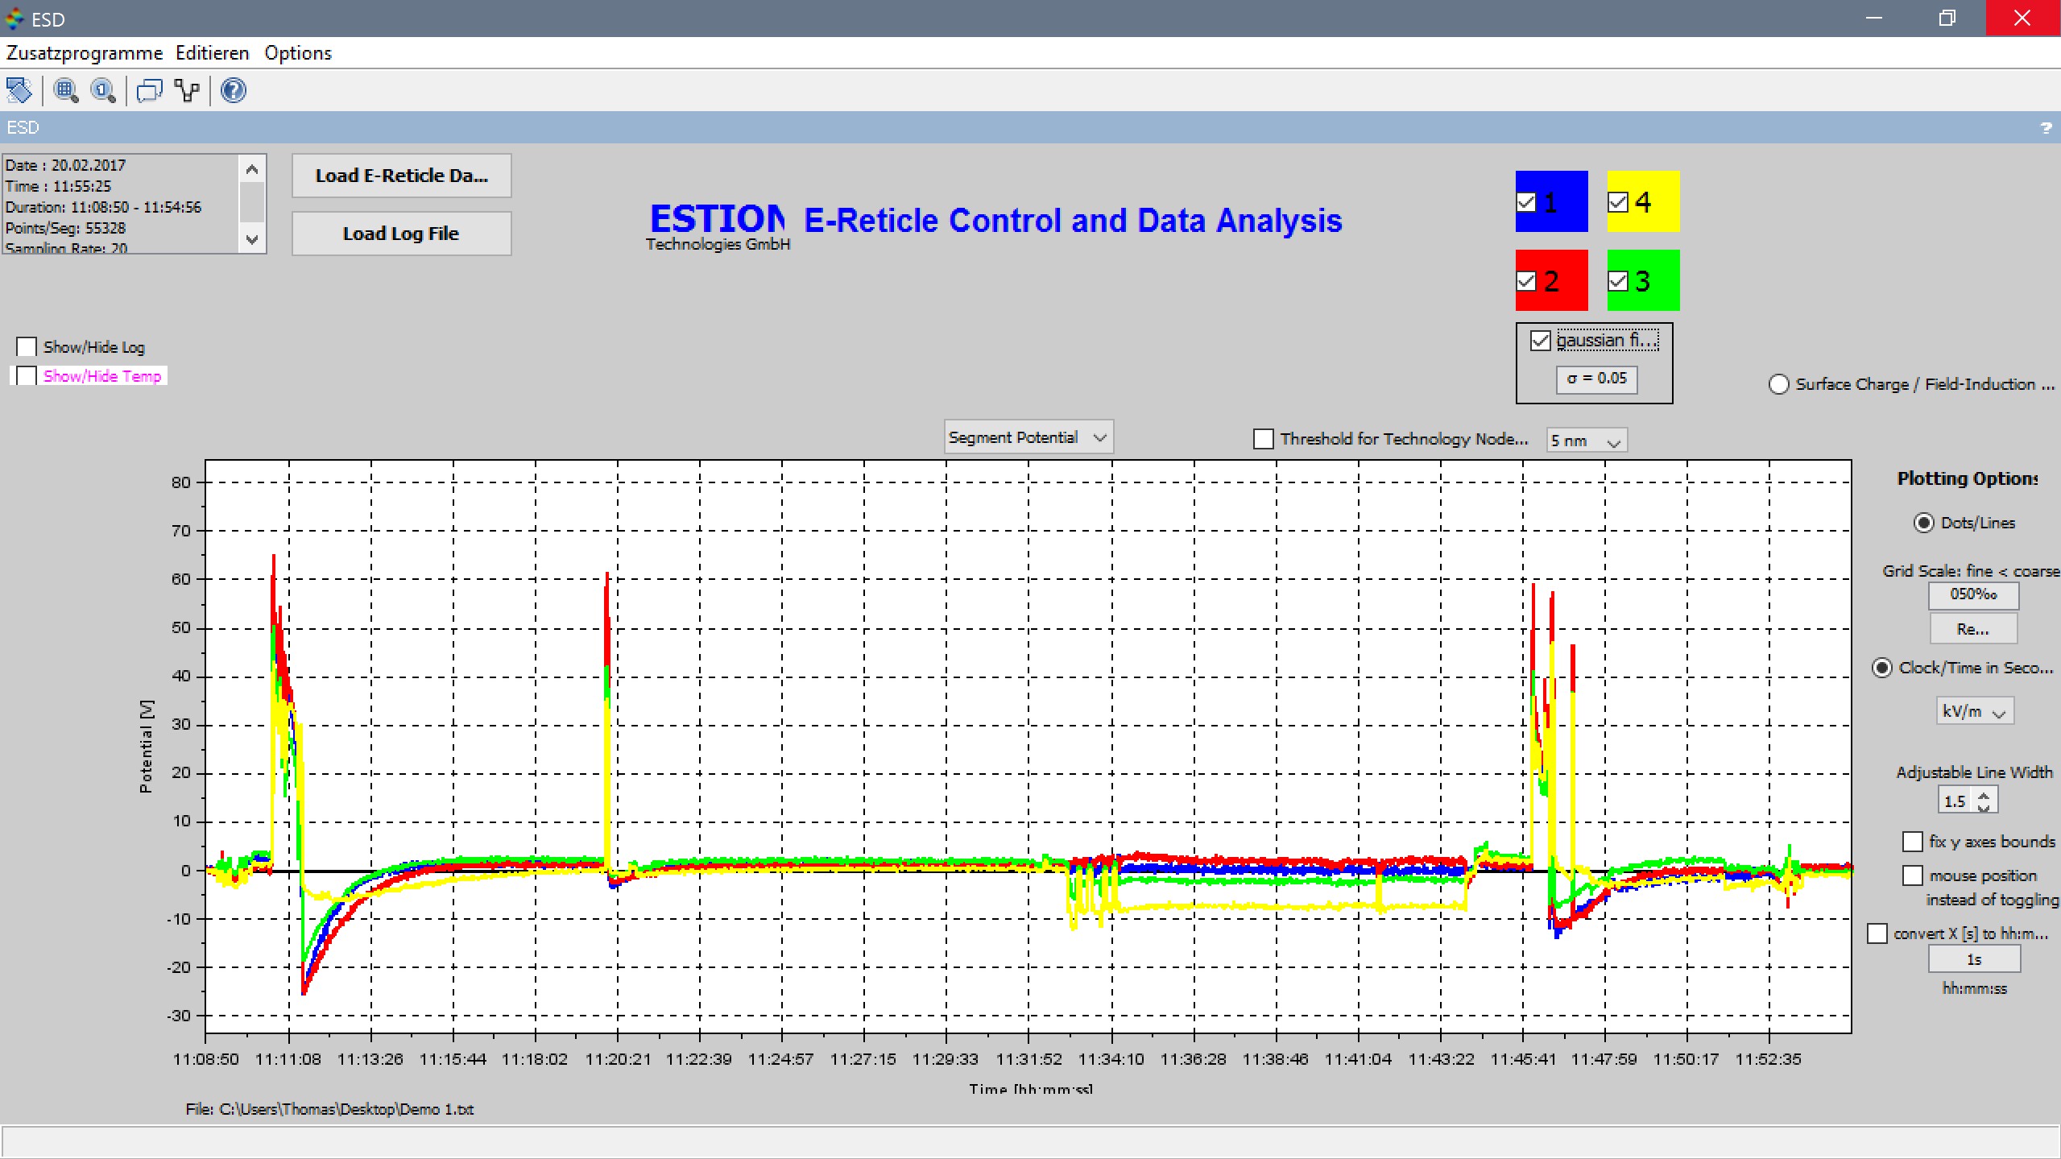The image size is (2061, 1159).
Task: Click the ESTION Technologies GmbH logo
Action: pyautogui.click(x=718, y=226)
